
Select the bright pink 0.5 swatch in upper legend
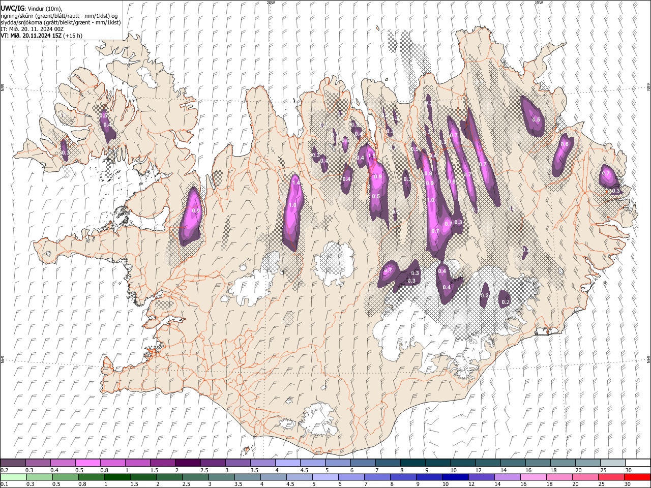tap(87, 463)
